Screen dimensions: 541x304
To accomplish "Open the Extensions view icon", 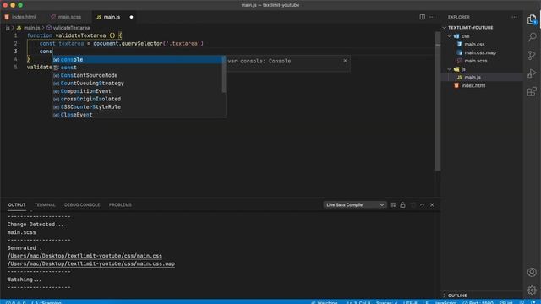I will [x=532, y=92].
